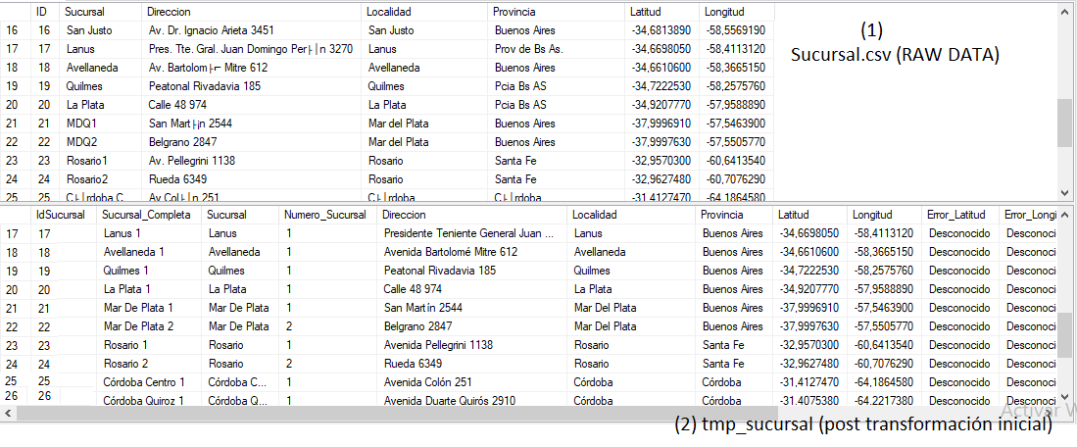Screen dimensions: 1077x447
Task: Click the Direccion header in the upper Sucursal.csv grid
Action: pyautogui.click(x=252, y=12)
